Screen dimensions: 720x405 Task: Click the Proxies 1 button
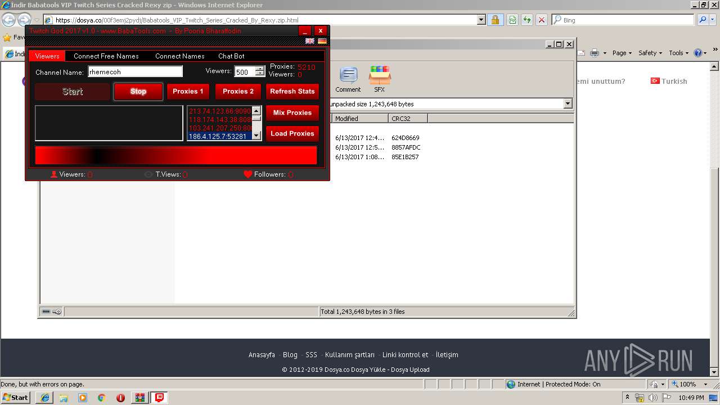click(x=188, y=91)
